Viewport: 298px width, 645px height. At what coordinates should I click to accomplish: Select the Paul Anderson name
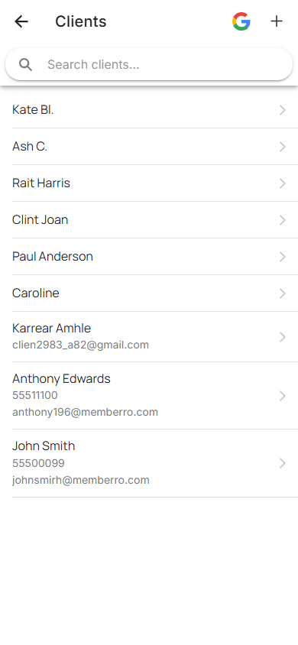[x=53, y=257]
